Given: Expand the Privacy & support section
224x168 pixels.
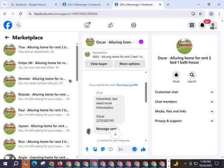Looking at the screenshot, I should 184,121.
